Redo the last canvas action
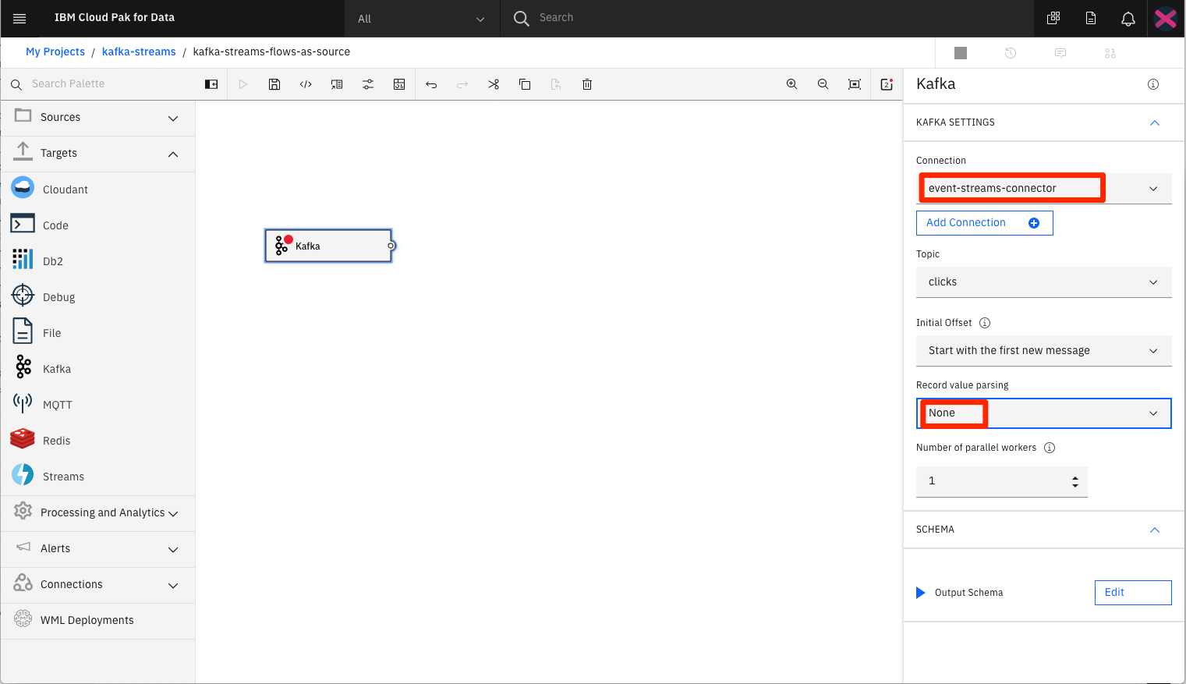1186x684 pixels. pyautogui.click(x=462, y=84)
